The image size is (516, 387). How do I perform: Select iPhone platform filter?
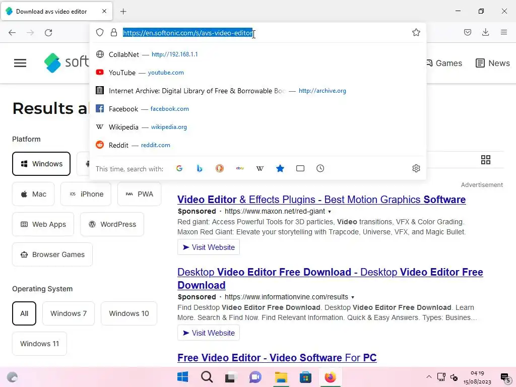pos(86,194)
